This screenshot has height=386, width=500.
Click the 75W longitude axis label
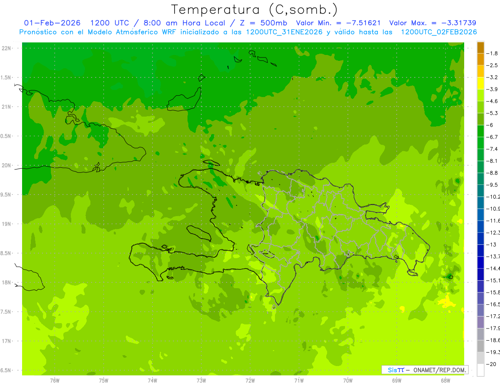[104, 381]
